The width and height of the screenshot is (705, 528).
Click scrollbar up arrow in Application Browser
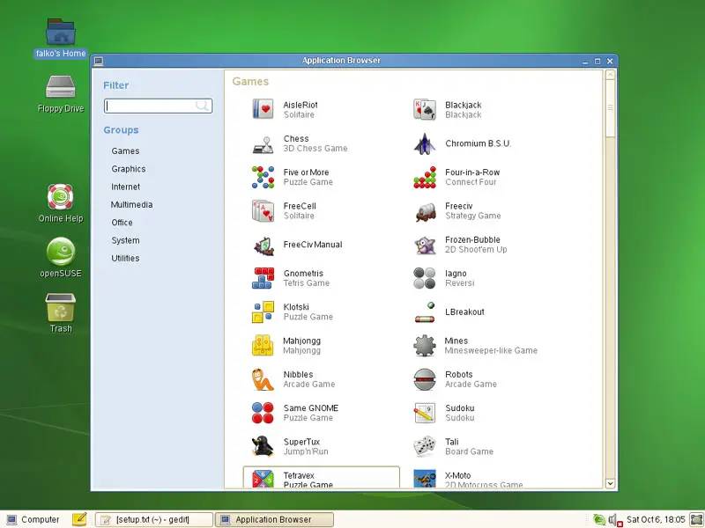click(x=610, y=75)
